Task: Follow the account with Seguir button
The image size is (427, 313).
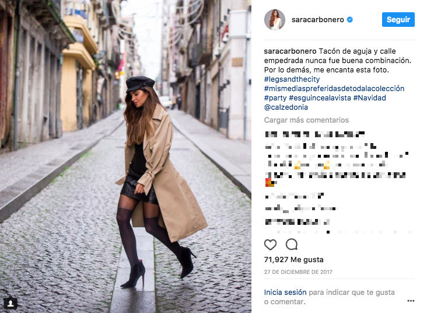Action: pos(398,20)
